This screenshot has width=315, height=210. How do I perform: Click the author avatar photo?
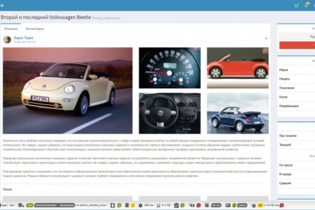click(x=7, y=39)
